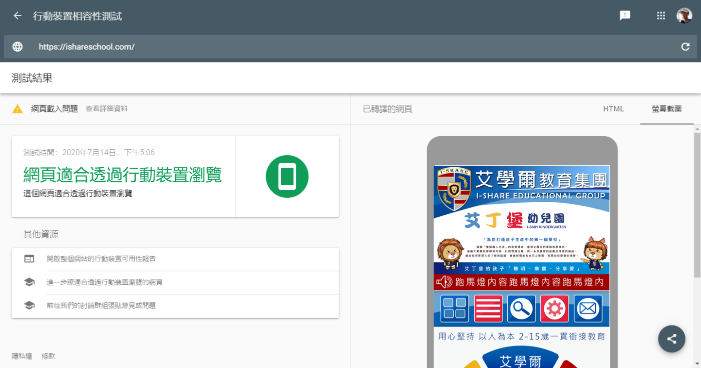
Task: Click the back arrow icon
Action: point(18,16)
